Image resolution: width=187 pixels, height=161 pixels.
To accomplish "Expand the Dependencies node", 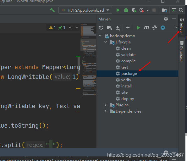I will click(x=106, y=111).
